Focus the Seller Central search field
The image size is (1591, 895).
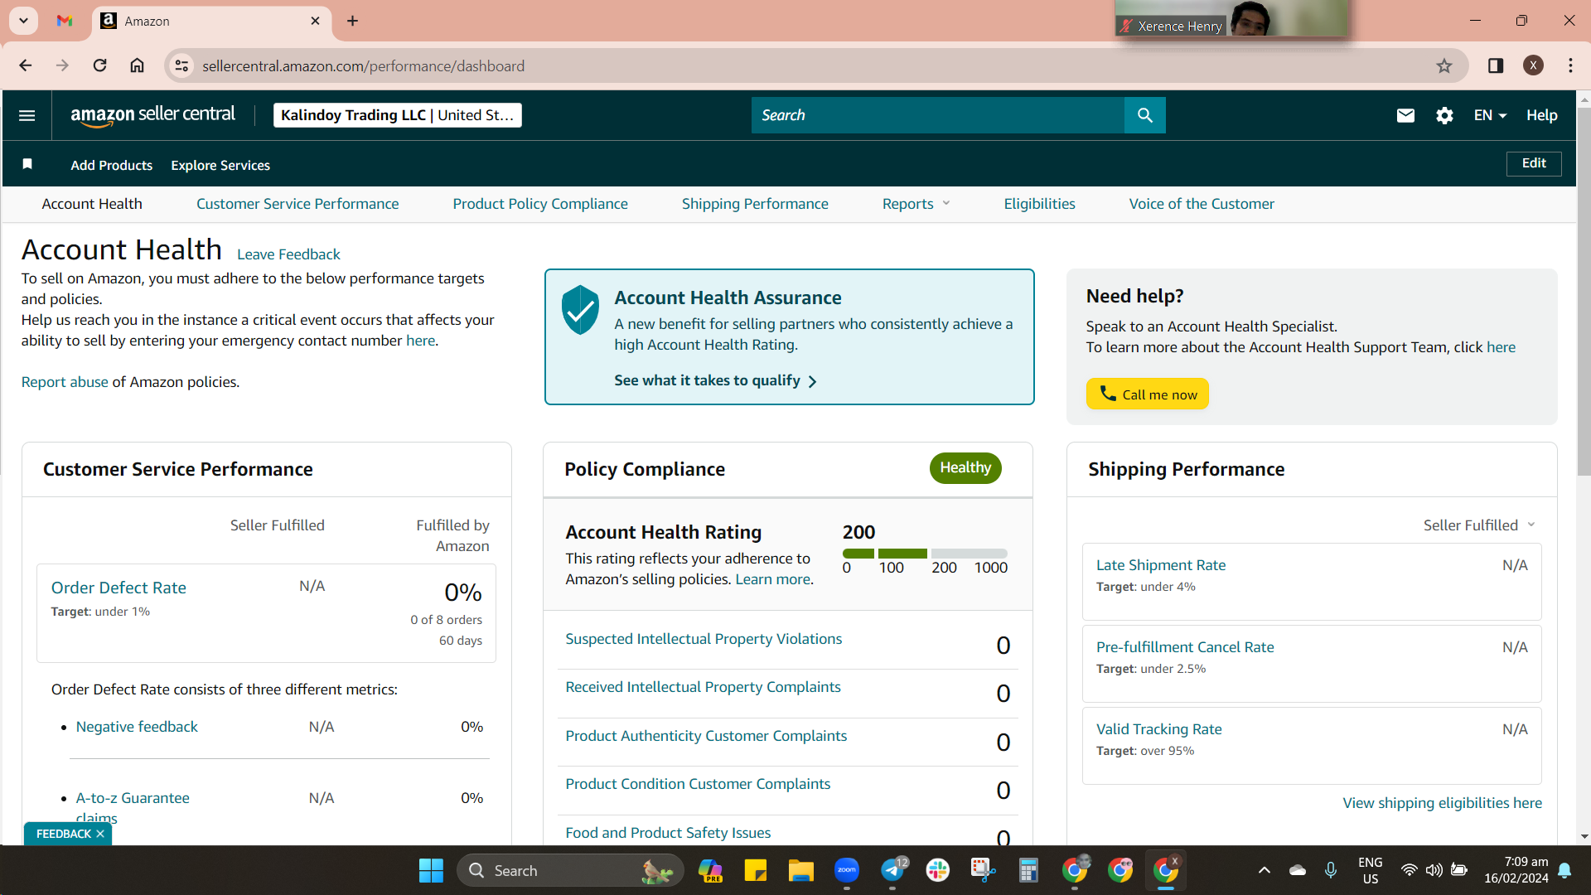[938, 115]
